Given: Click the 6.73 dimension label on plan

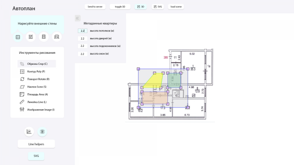Looking at the screenshot, I should 187,115.
